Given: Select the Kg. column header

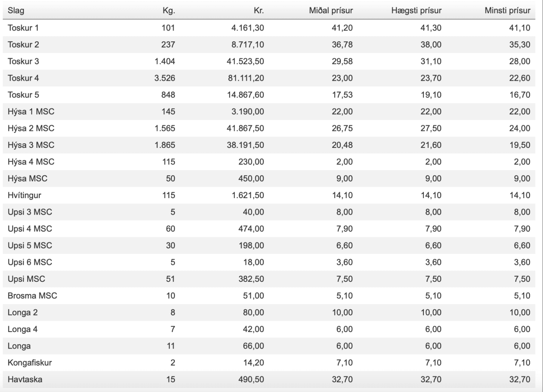Looking at the screenshot, I should point(169,11).
